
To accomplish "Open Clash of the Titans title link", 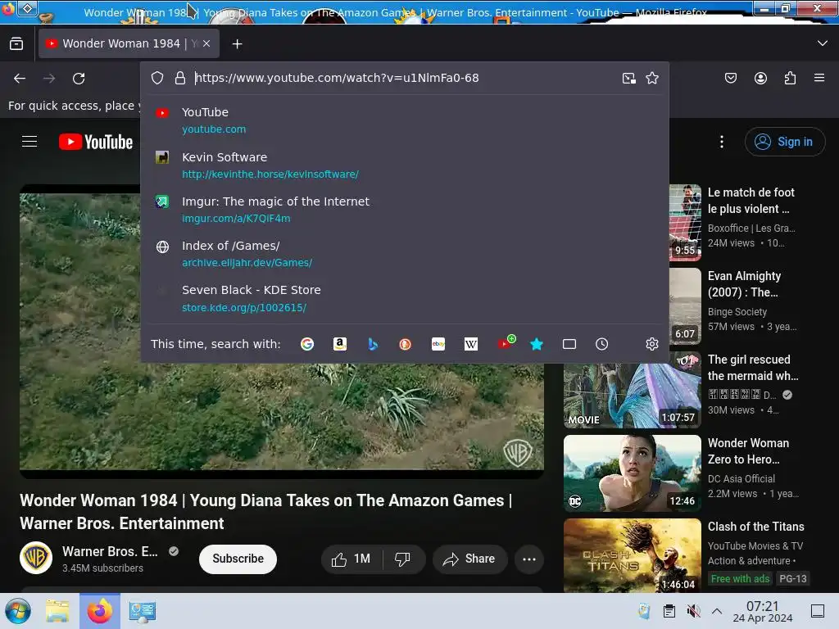I will point(755,527).
